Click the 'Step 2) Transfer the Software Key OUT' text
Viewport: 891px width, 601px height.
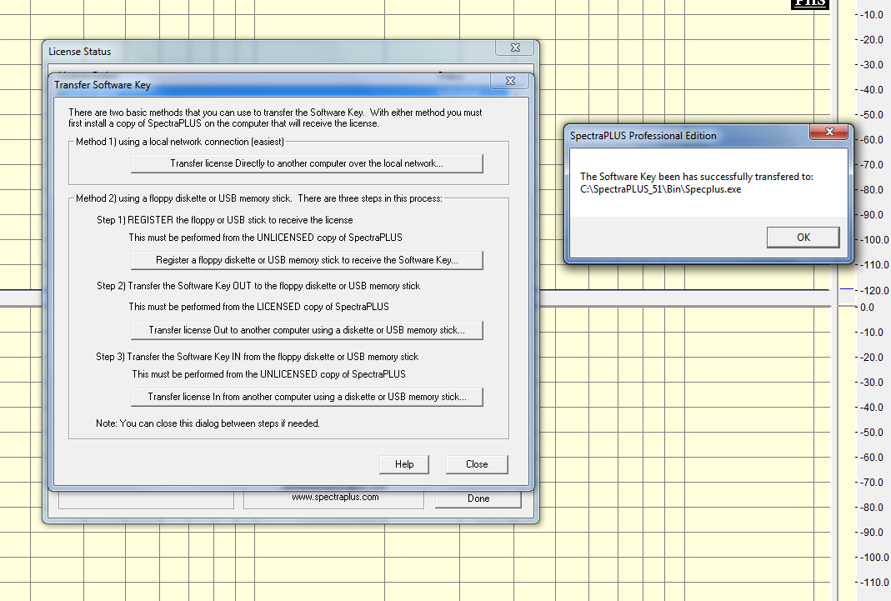tap(258, 286)
